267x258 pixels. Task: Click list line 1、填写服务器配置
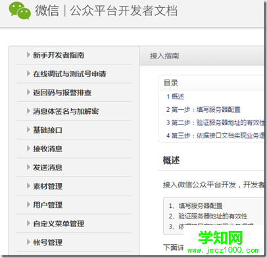pyautogui.click(x=195, y=206)
